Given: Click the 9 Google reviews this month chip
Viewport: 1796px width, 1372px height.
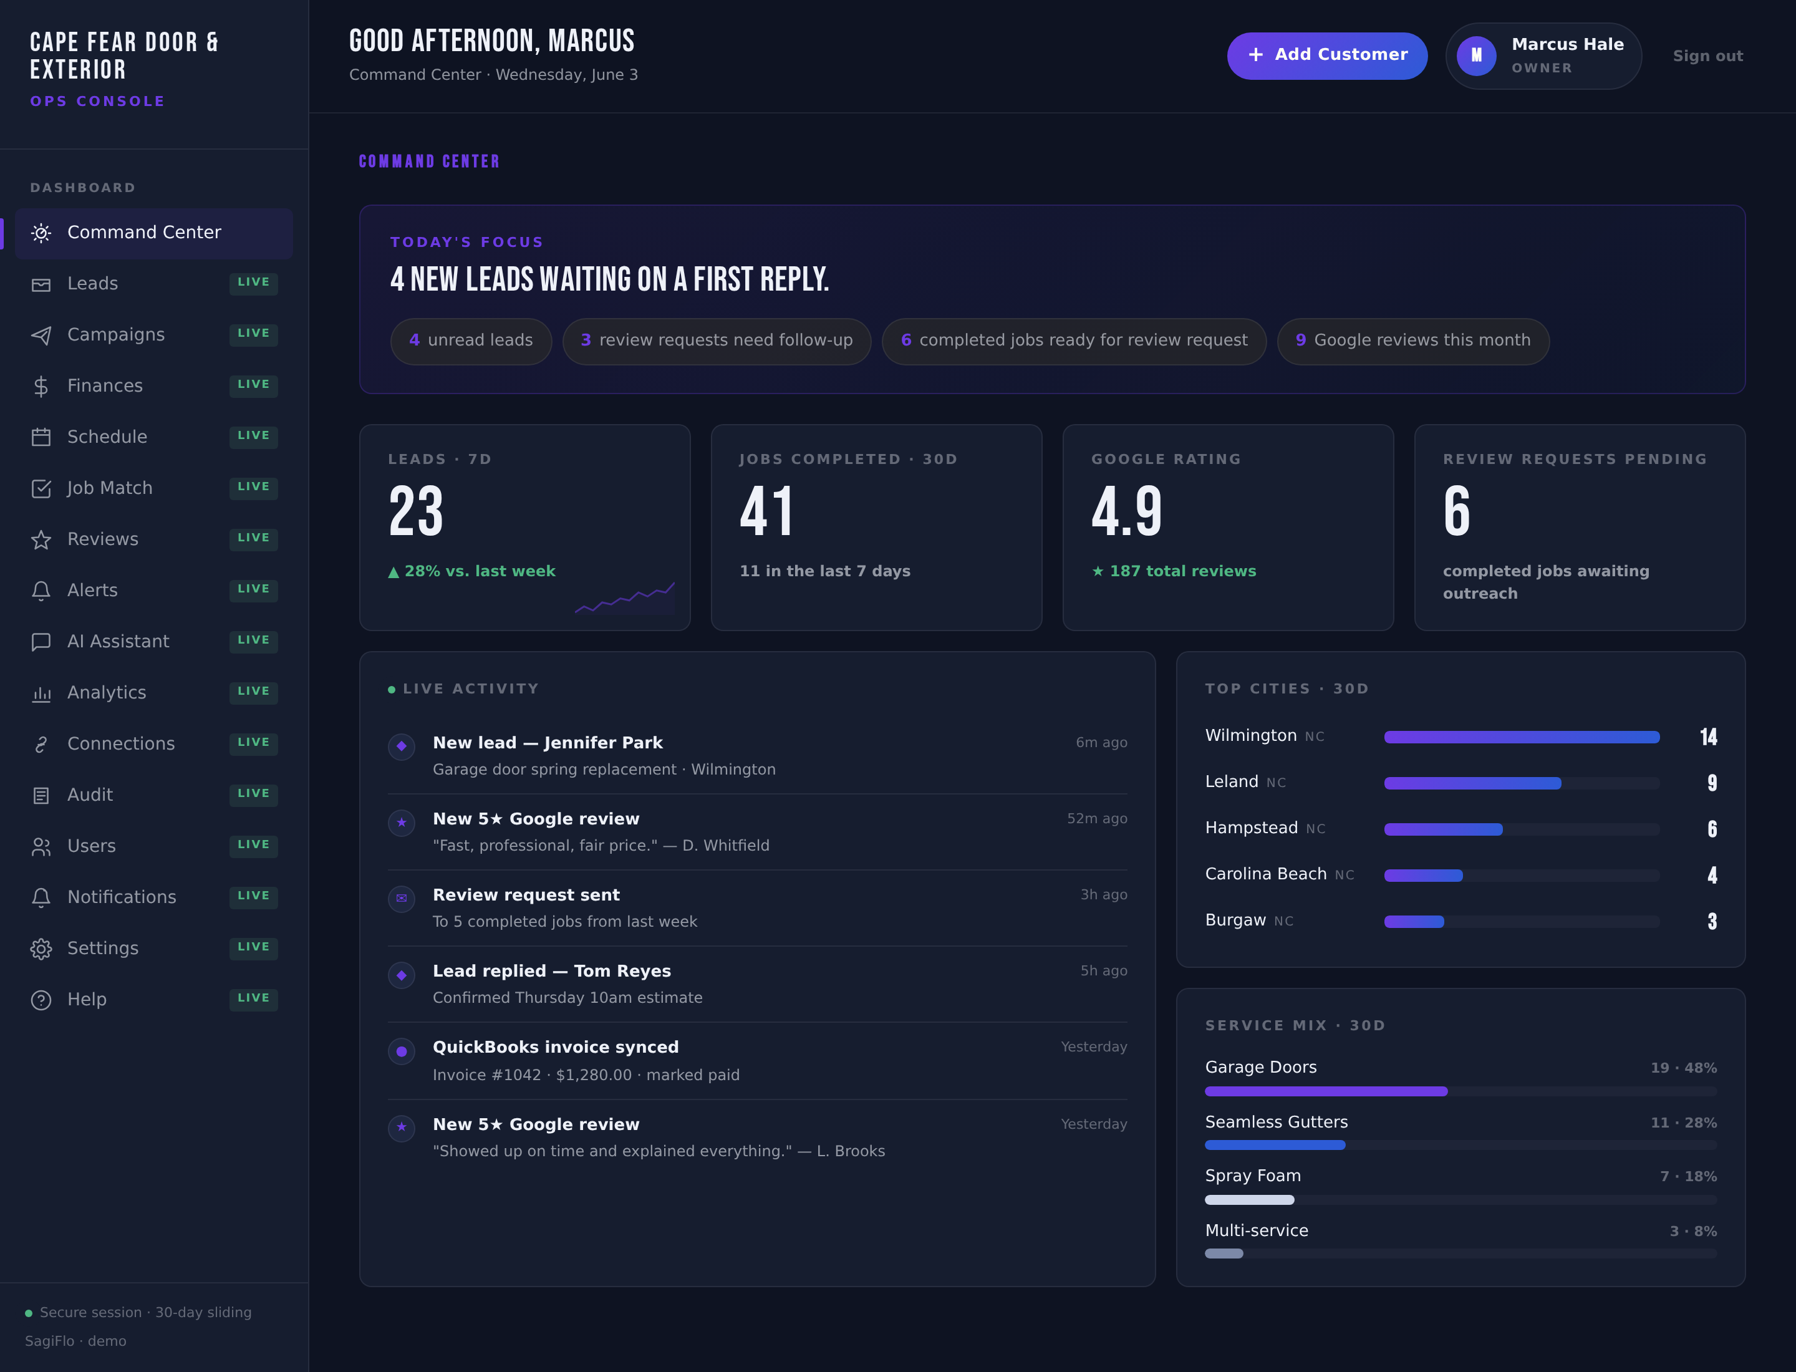Looking at the screenshot, I should tap(1413, 341).
